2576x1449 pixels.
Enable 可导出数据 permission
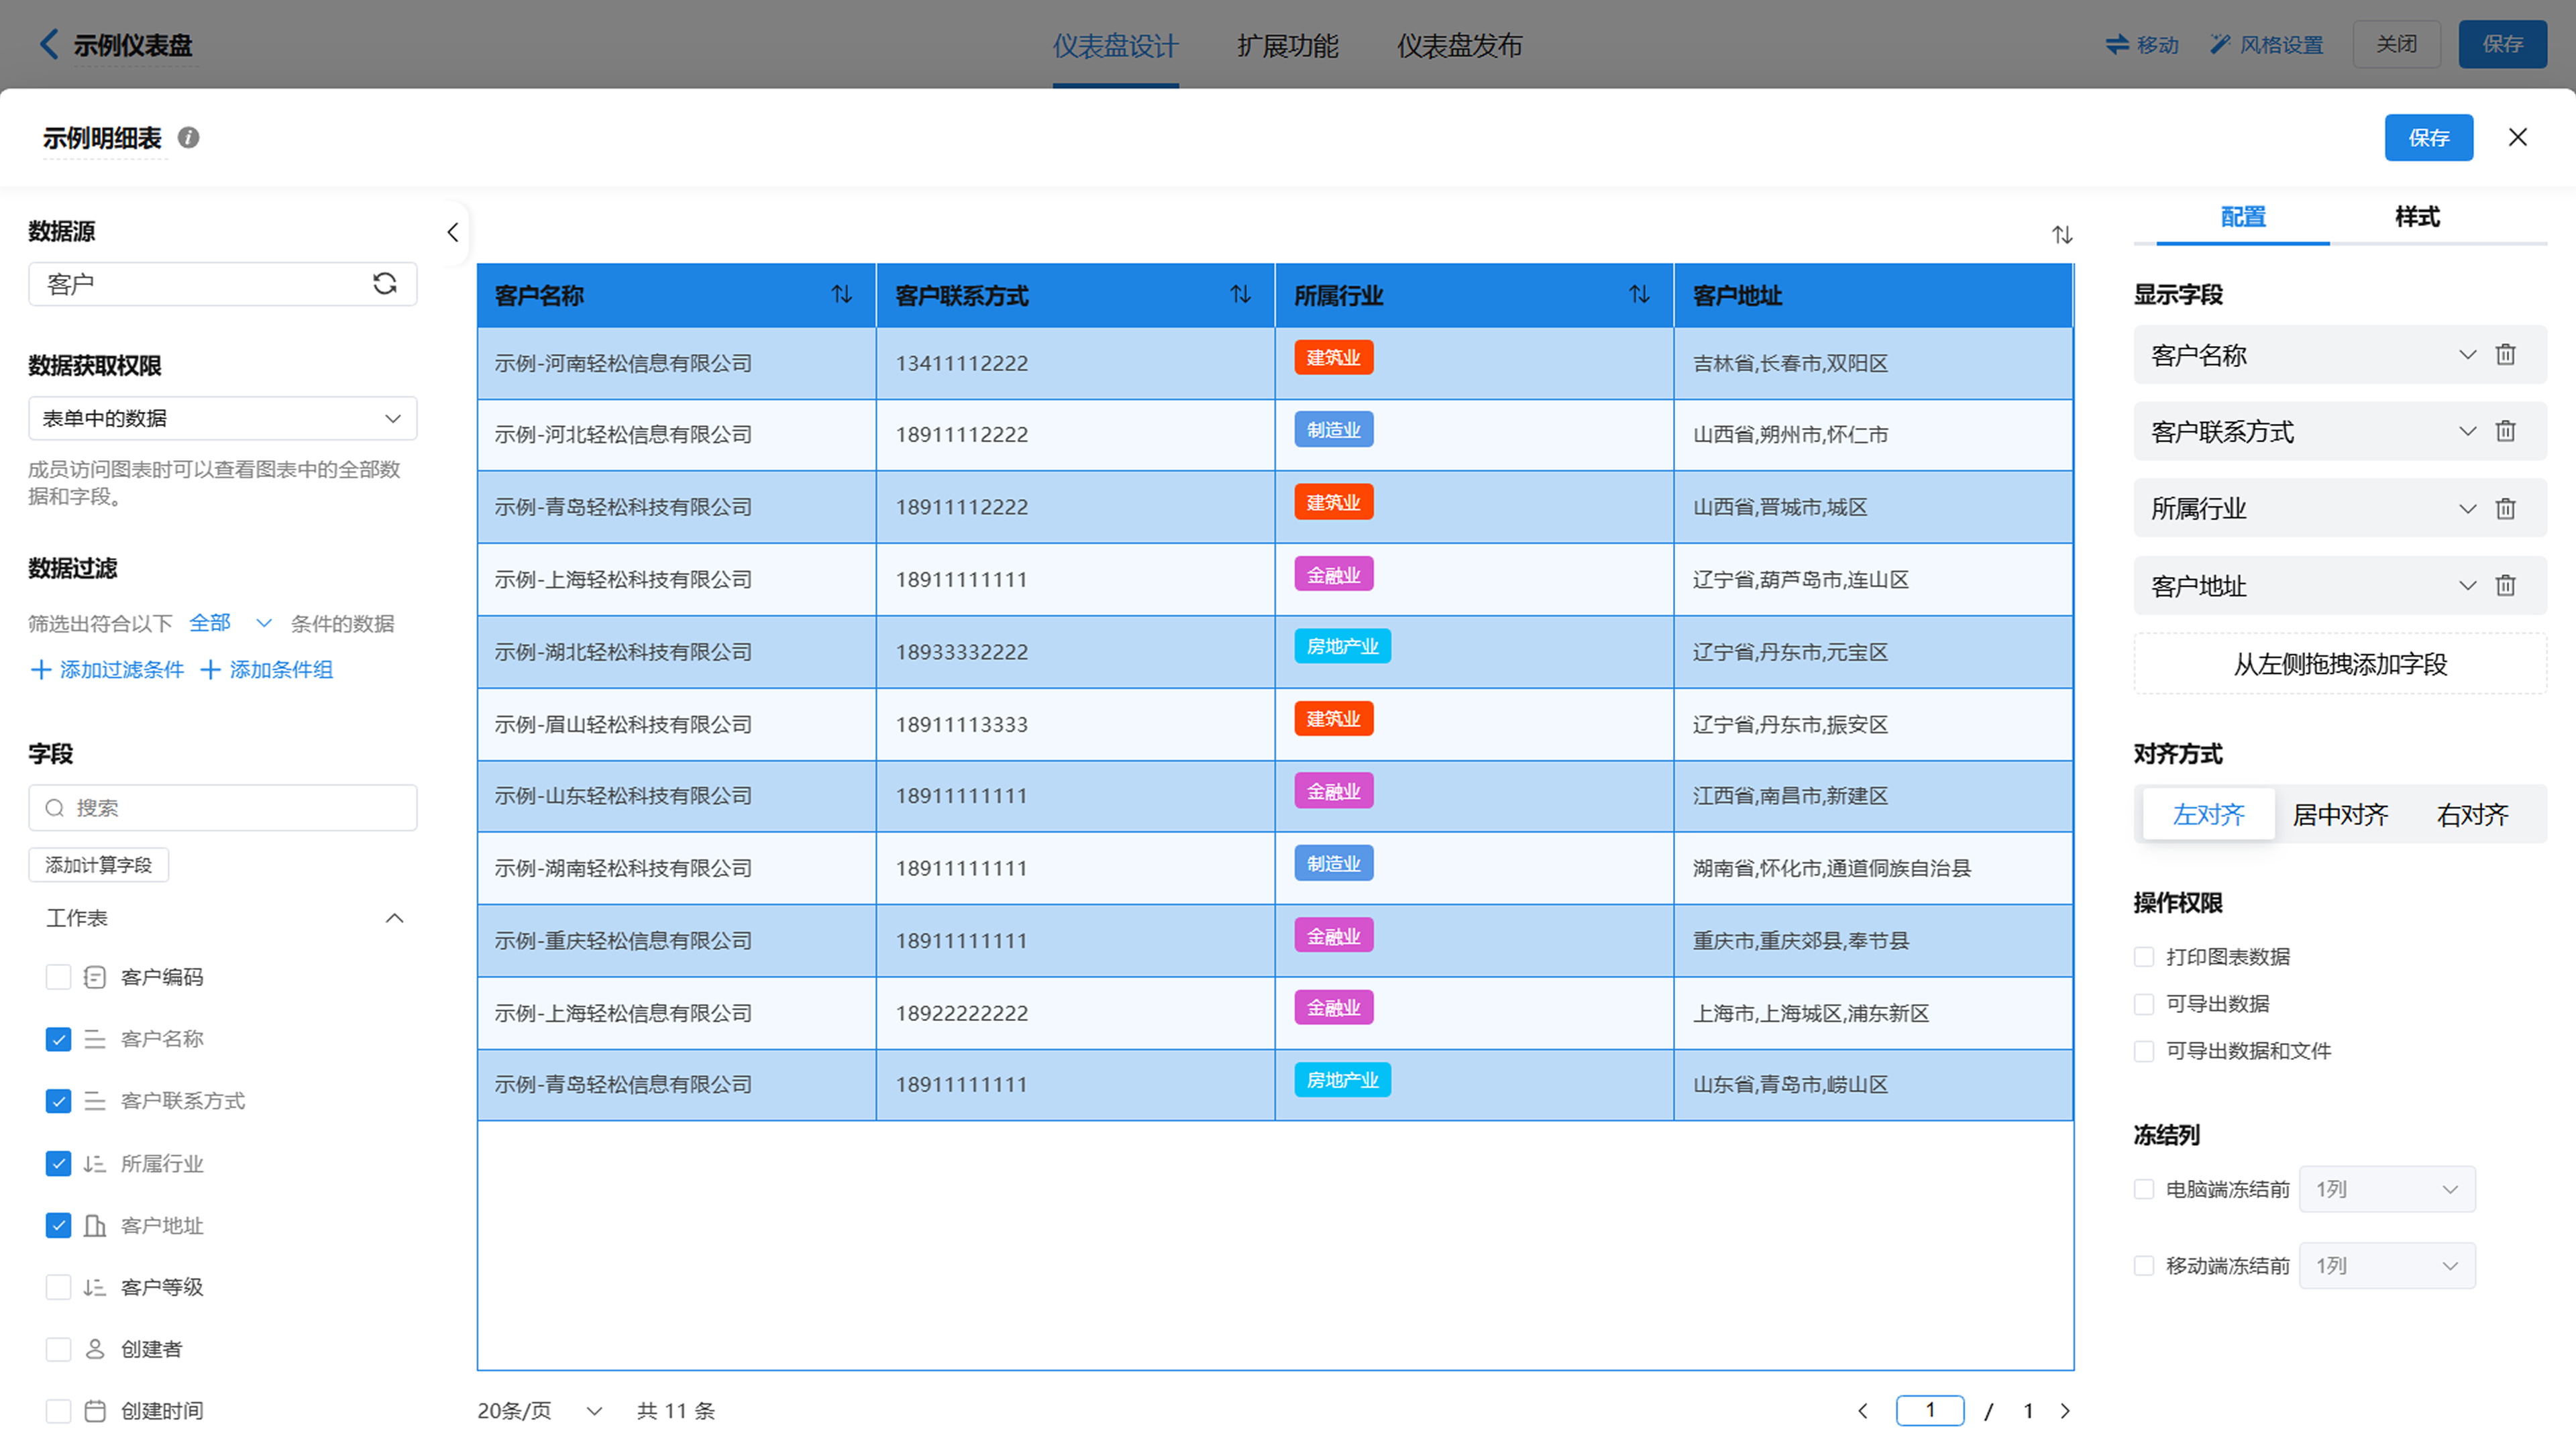tap(2144, 1004)
